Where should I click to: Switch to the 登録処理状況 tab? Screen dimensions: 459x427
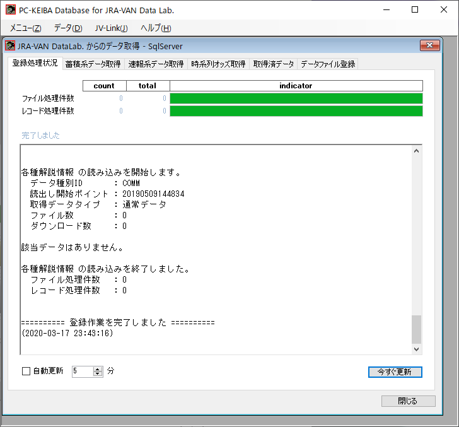(x=35, y=63)
